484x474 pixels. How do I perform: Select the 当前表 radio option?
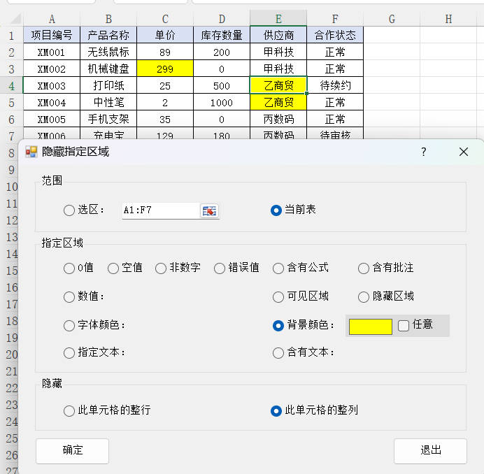pos(276,210)
